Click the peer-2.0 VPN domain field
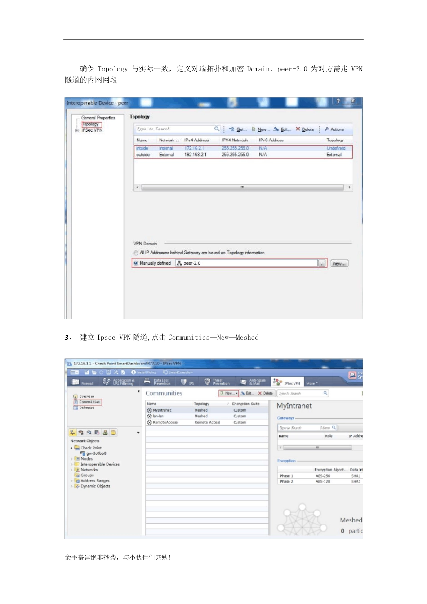427x604 pixels. tap(246, 263)
